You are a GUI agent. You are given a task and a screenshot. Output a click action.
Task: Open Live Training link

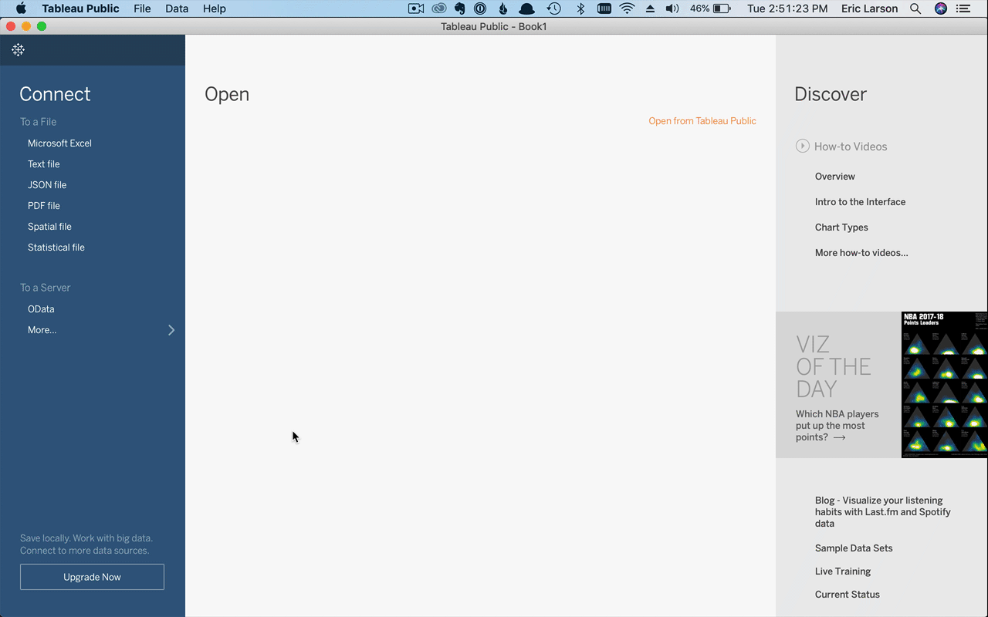click(843, 571)
